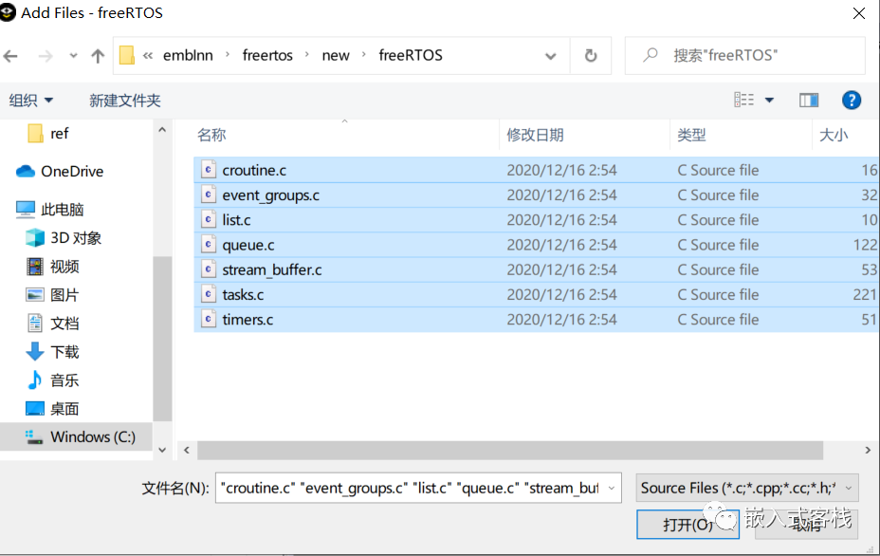Click the search freeRTOS field
The width and height of the screenshot is (880, 556).
745,55
